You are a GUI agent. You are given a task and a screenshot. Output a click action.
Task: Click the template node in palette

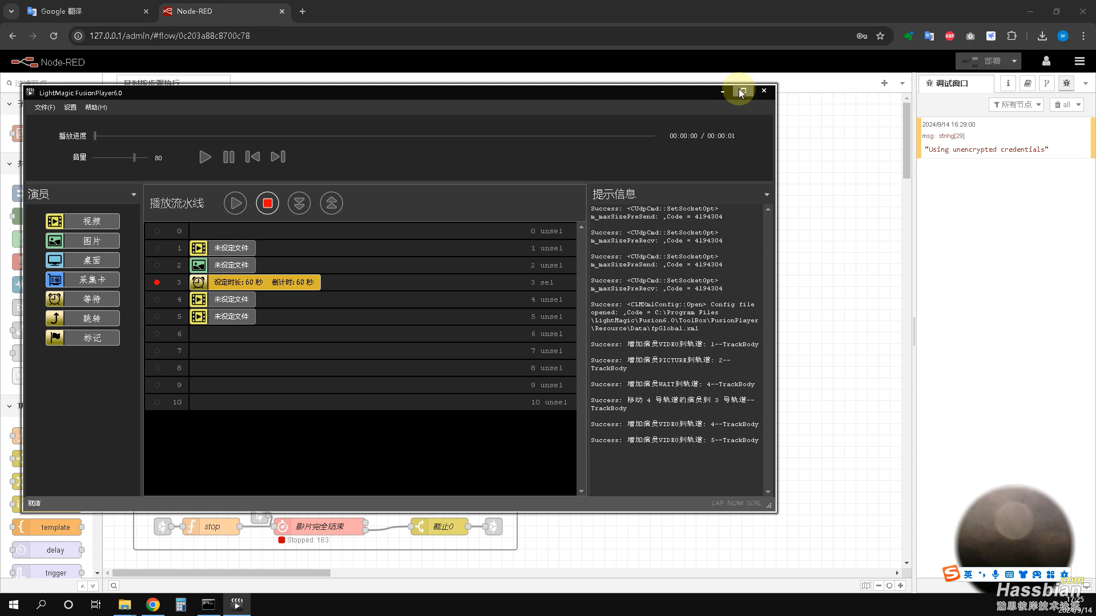point(47,527)
